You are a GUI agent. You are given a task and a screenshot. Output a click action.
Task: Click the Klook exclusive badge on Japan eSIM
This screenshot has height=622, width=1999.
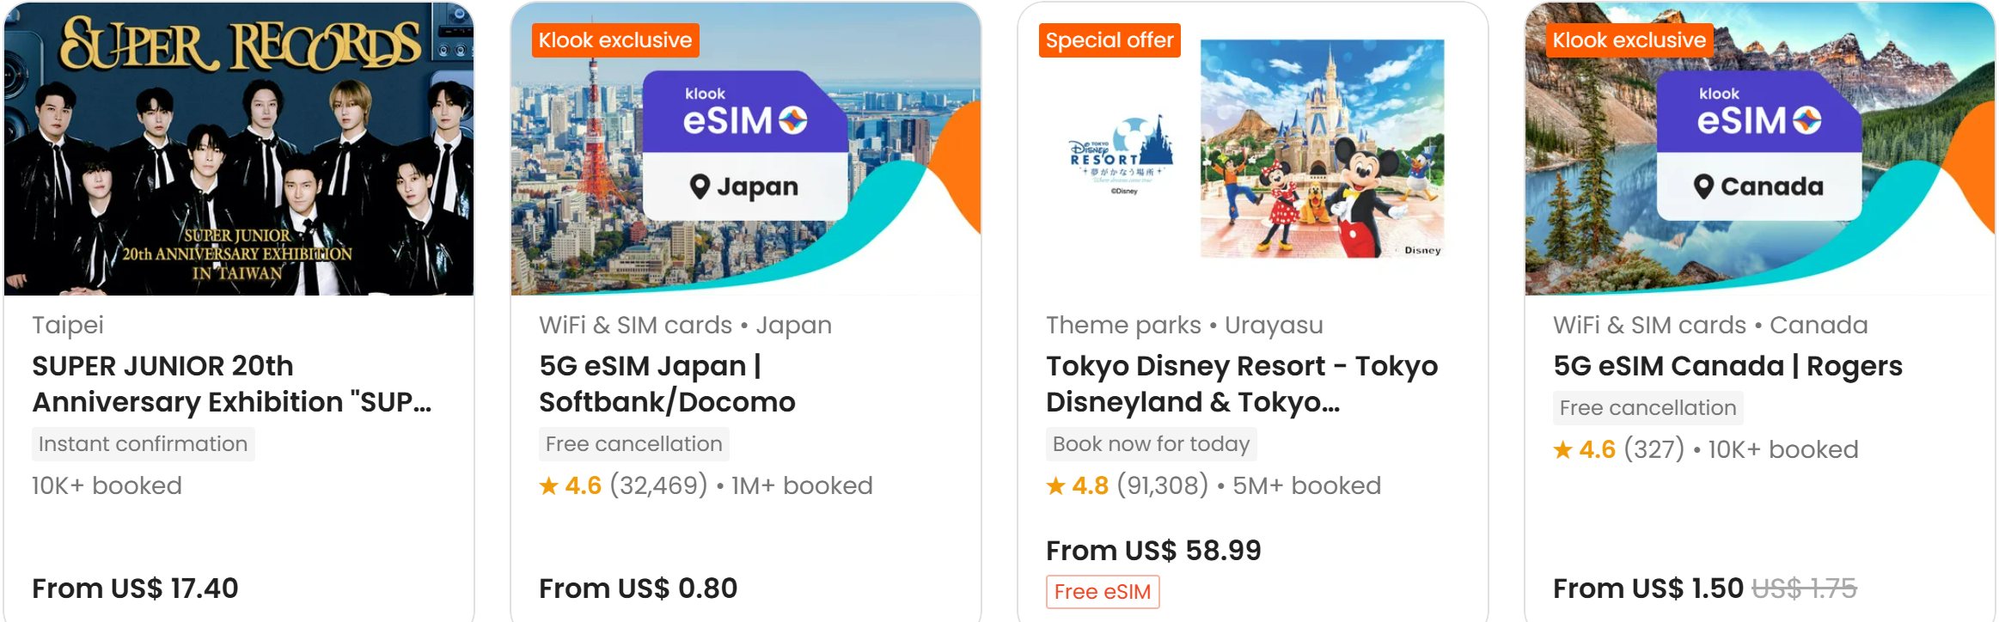tap(615, 40)
